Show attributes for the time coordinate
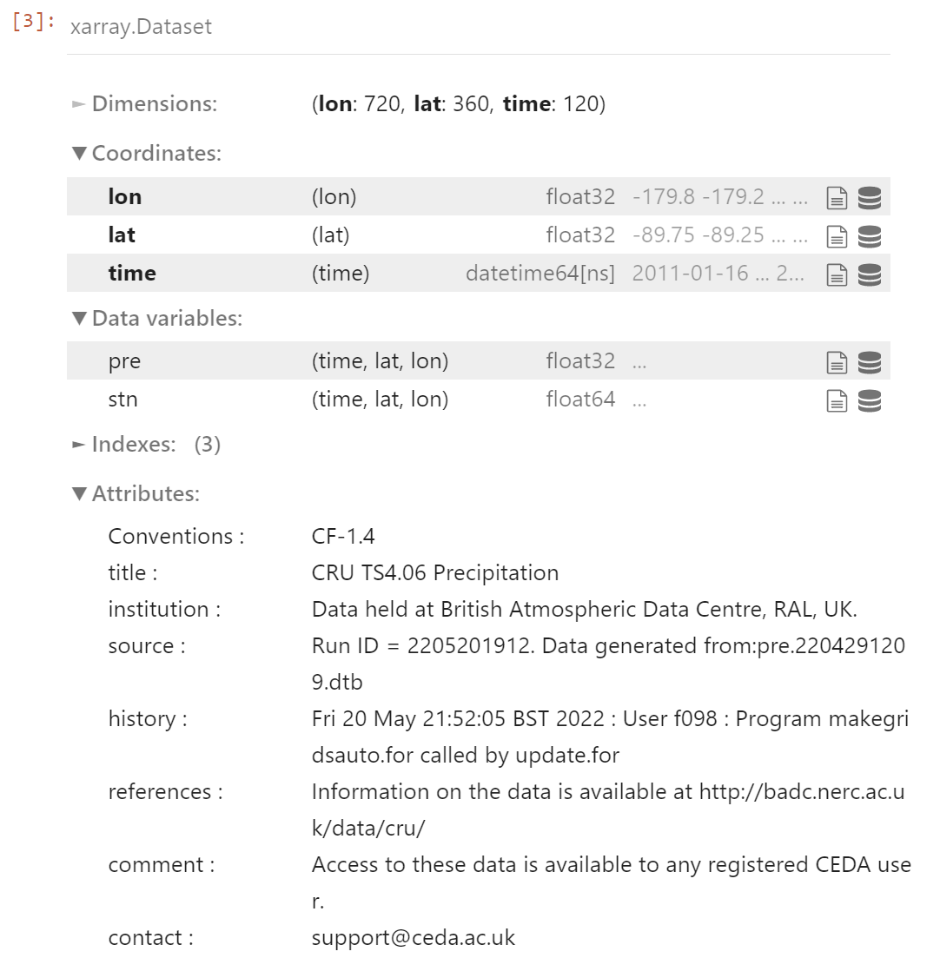The width and height of the screenshot is (940, 958). tap(836, 274)
